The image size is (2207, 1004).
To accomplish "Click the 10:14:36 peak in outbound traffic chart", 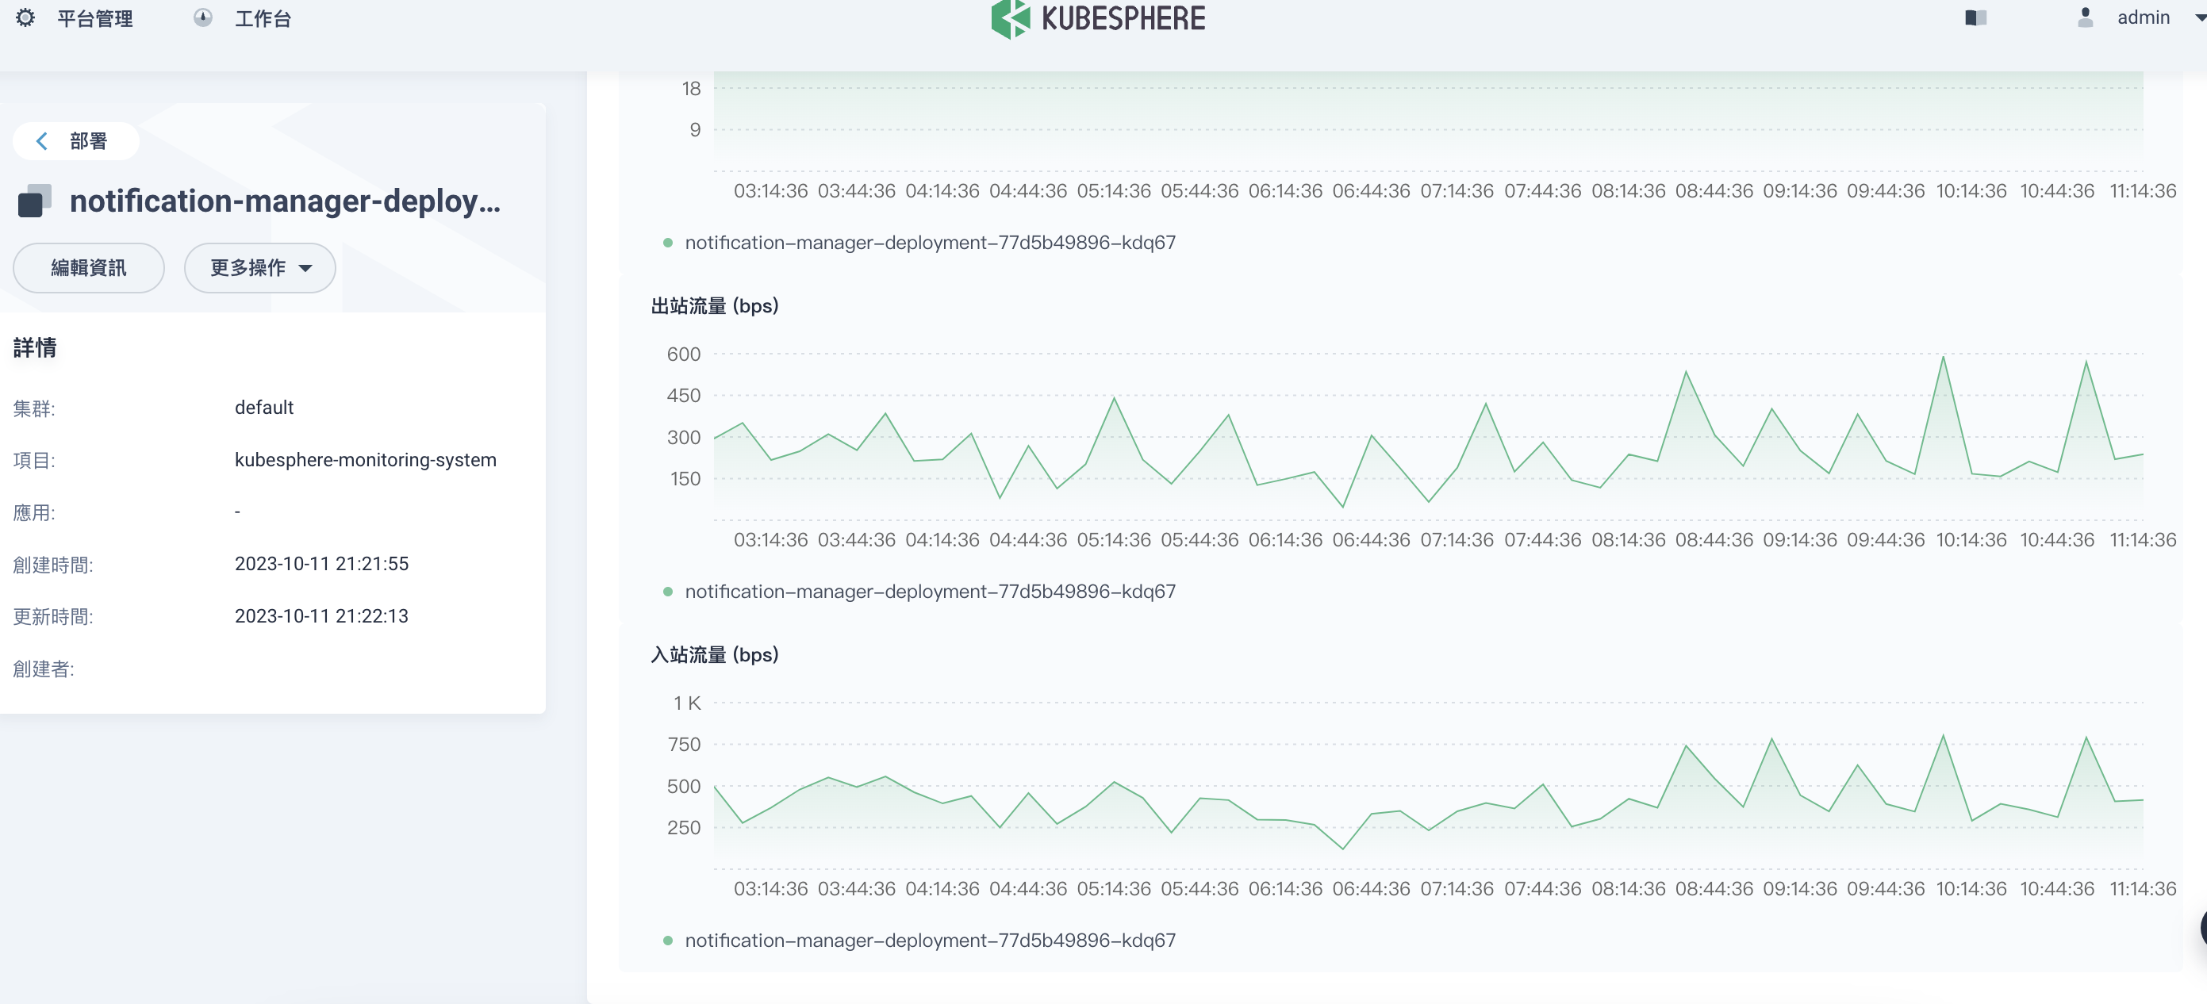I will click(1942, 358).
